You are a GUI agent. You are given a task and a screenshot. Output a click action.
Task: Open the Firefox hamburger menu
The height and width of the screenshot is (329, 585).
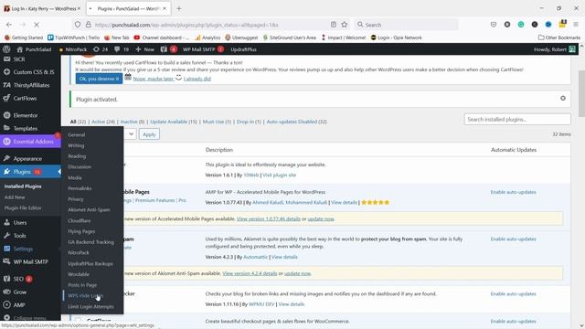(x=576, y=25)
